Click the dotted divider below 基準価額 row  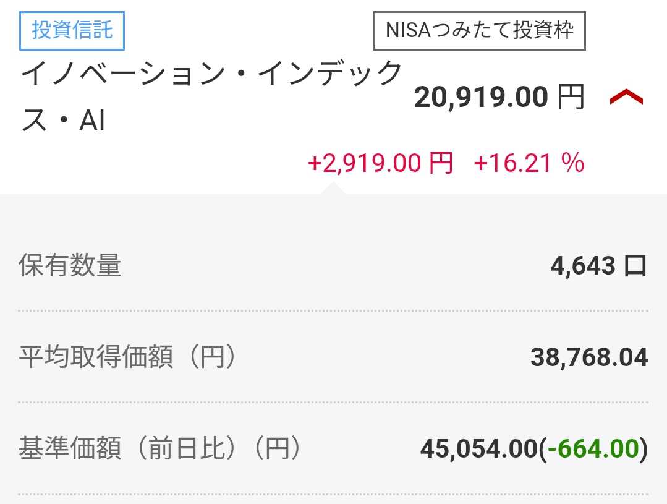[x=333, y=493]
